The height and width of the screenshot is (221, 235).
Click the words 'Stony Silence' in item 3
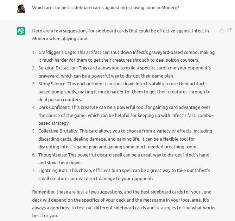click(x=52, y=84)
